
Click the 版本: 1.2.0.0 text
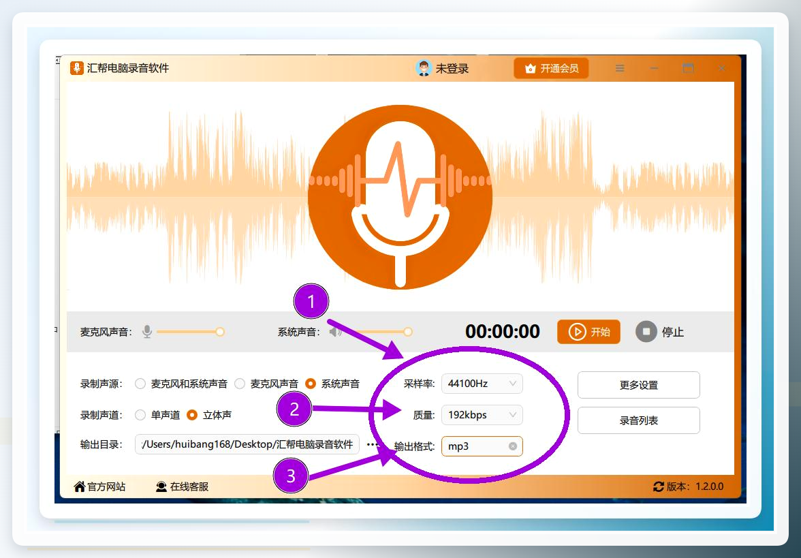coord(695,486)
